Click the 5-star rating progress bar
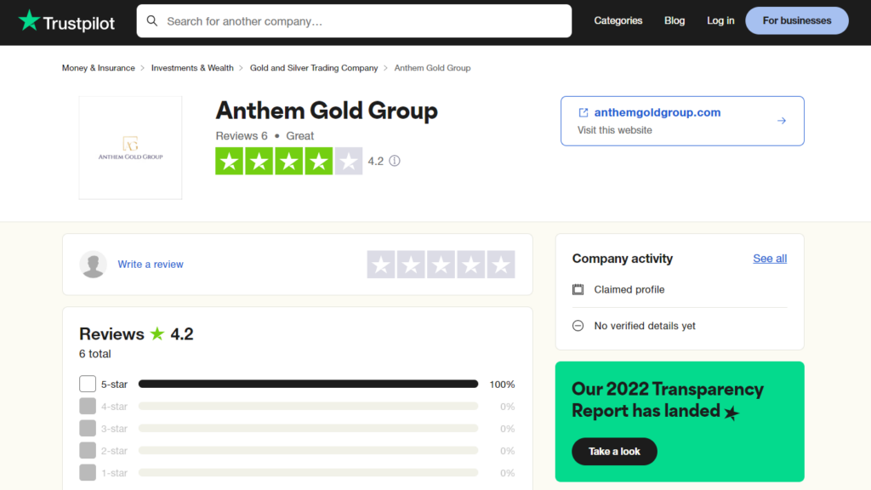 [x=308, y=384]
